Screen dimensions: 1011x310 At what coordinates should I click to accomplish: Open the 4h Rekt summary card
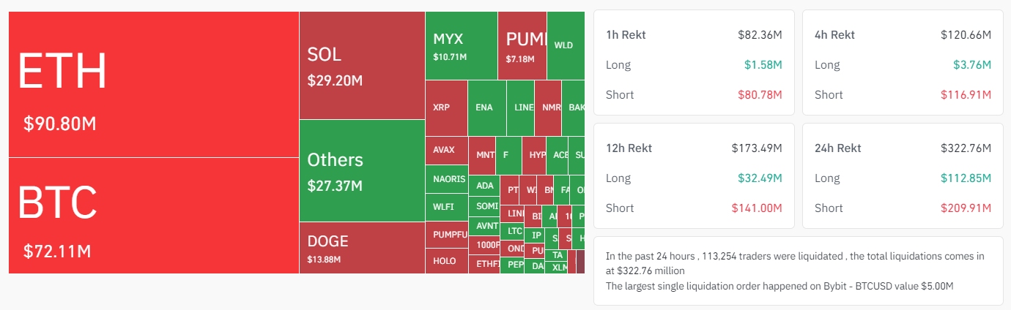903,62
